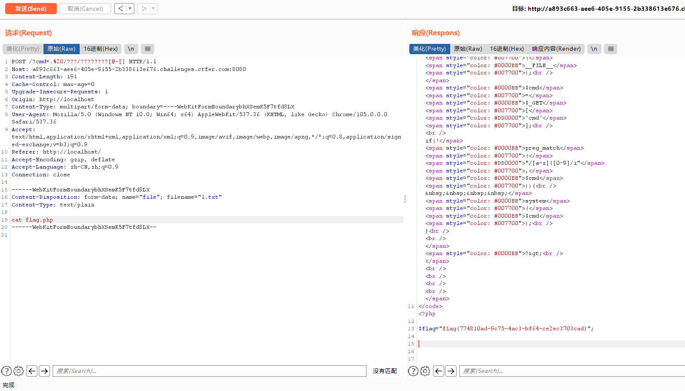The image size is (685, 391).
Task: Focus the response search field
Action: point(572,371)
